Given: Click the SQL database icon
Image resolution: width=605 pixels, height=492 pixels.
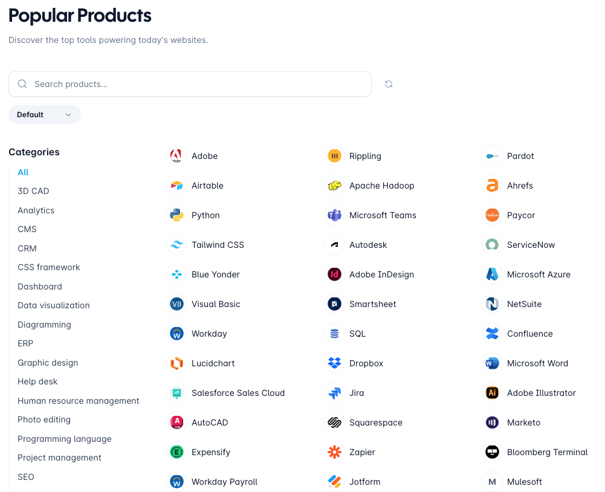Looking at the screenshot, I should (x=334, y=334).
